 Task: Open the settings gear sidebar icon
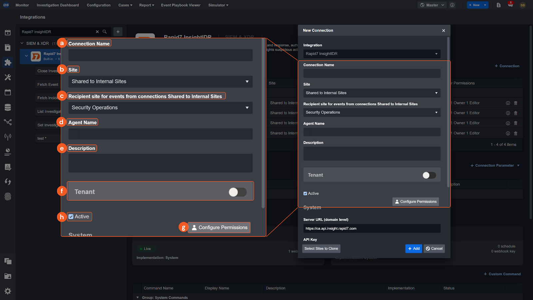coord(8,291)
